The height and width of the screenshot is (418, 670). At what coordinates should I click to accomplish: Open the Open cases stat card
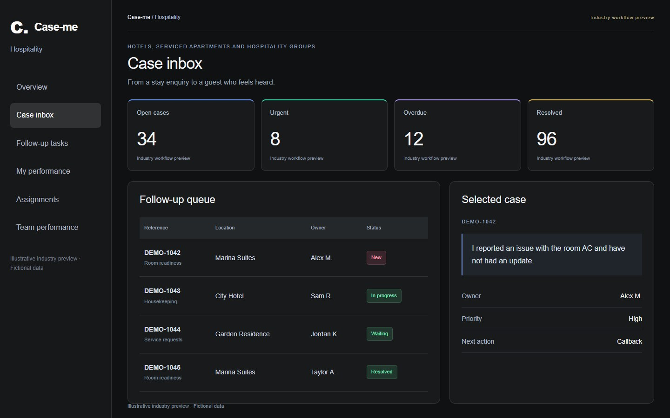[x=191, y=135]
